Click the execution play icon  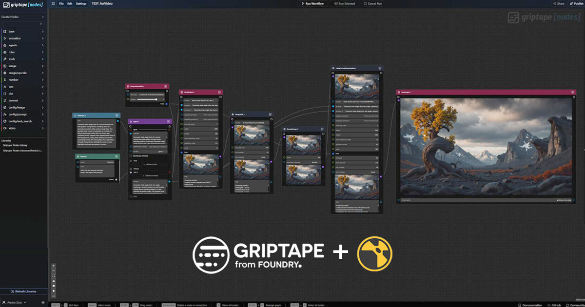pos(4,38)
